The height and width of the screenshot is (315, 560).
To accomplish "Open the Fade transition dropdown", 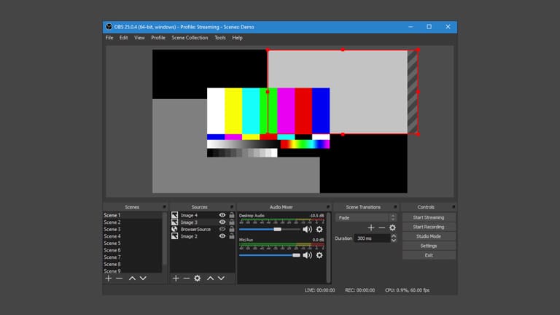I will [366, 217].
